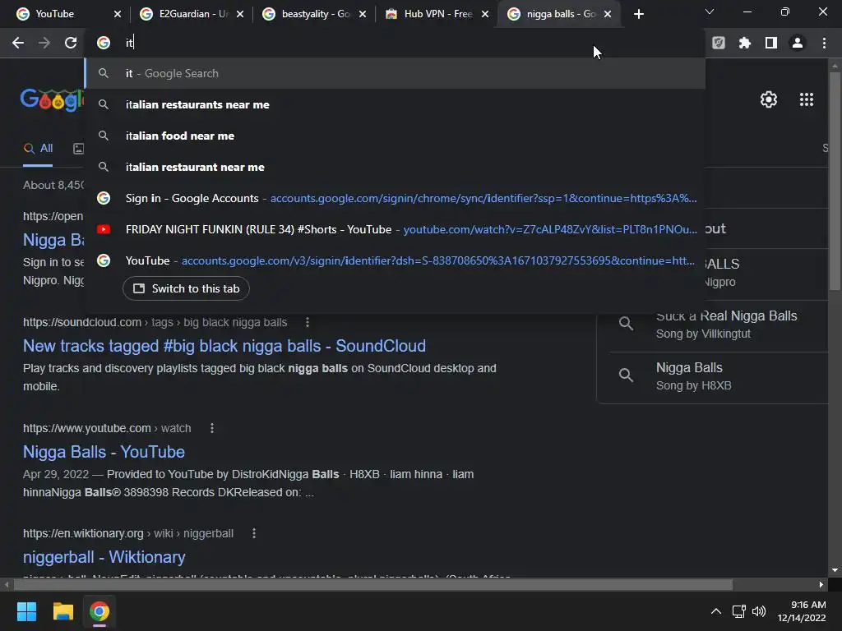
Task: Open SoundCloud result options menu
Action: [x=308, y=322]
